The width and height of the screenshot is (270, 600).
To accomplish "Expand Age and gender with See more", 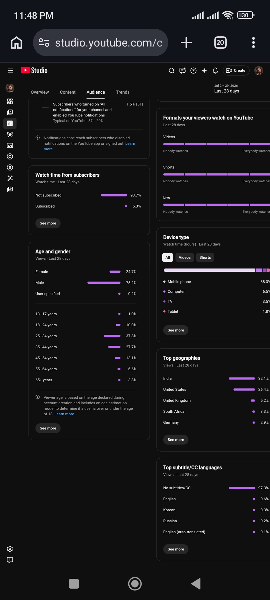I will coord(48,428).
